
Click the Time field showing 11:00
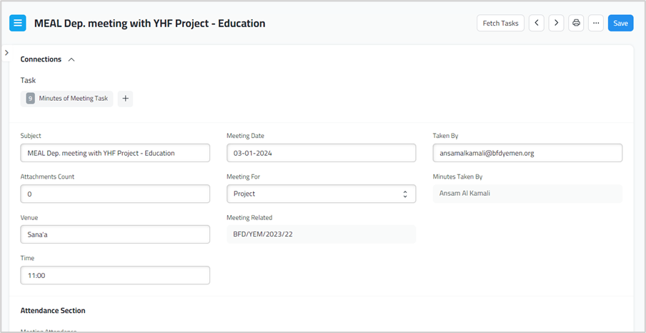tap(115, 275)
